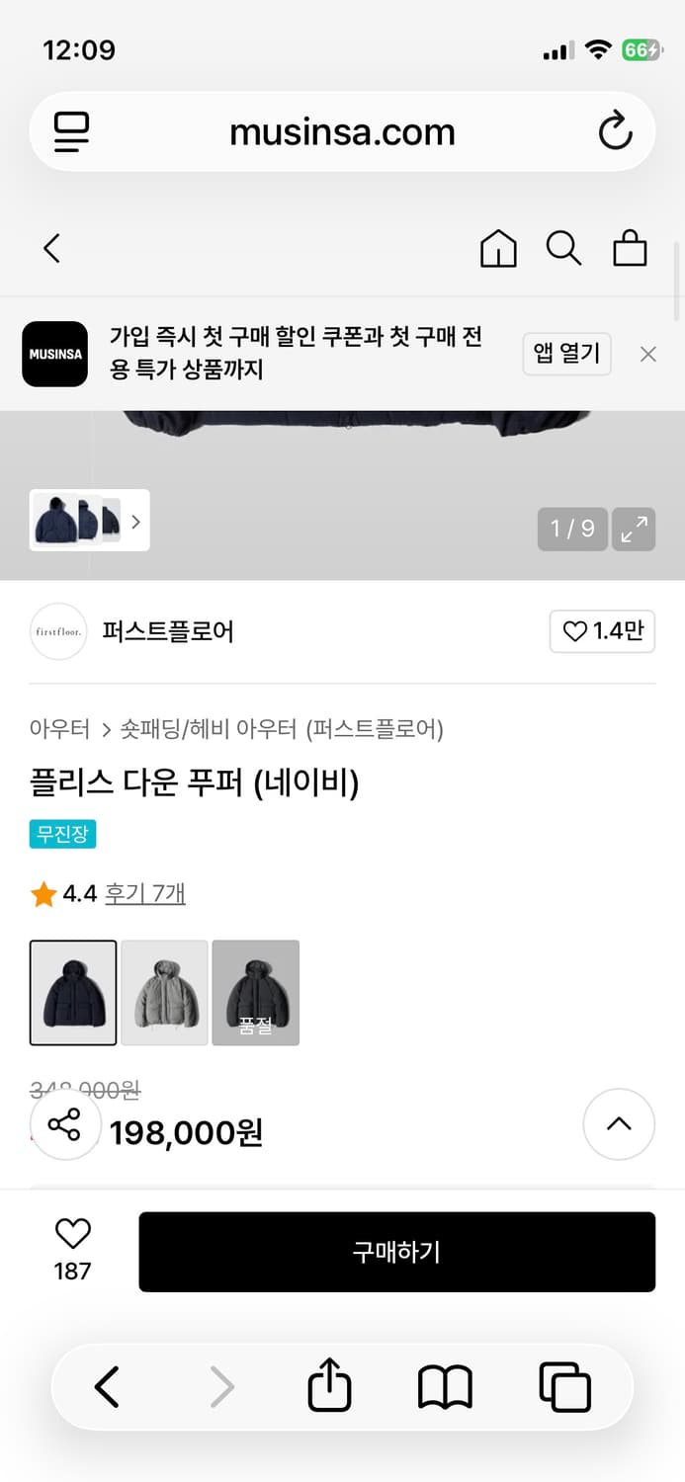This screenshot has height=1482, width=685.
Task: Open the shopping bag
Action: click(x=630, y=249)
